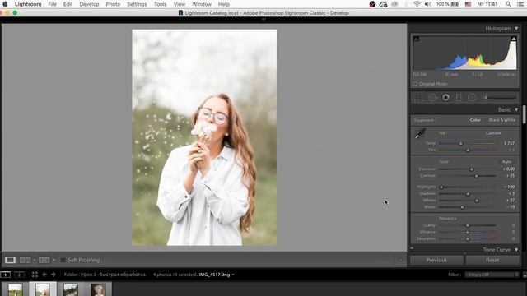This screenshot has width=527, height=296.
Task: Open the Before/After view options arrow
Action: [54, 260]
